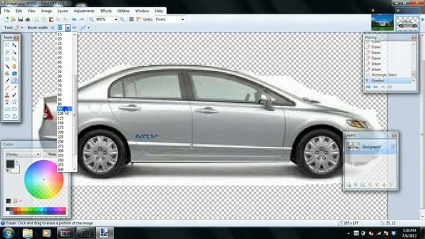Click the More button in Colors
This screenshot has height=239, width=425.
[50, 154]
